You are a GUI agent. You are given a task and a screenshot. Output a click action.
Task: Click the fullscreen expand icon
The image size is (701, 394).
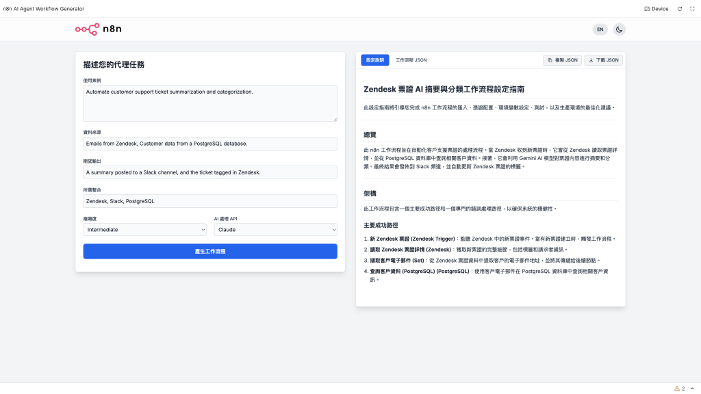(x=692, y=9)
